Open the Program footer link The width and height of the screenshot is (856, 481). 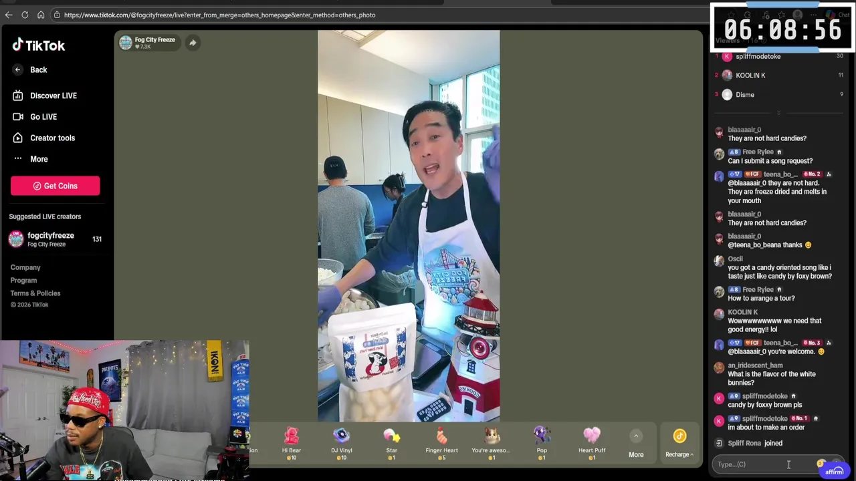pos(23,281)
